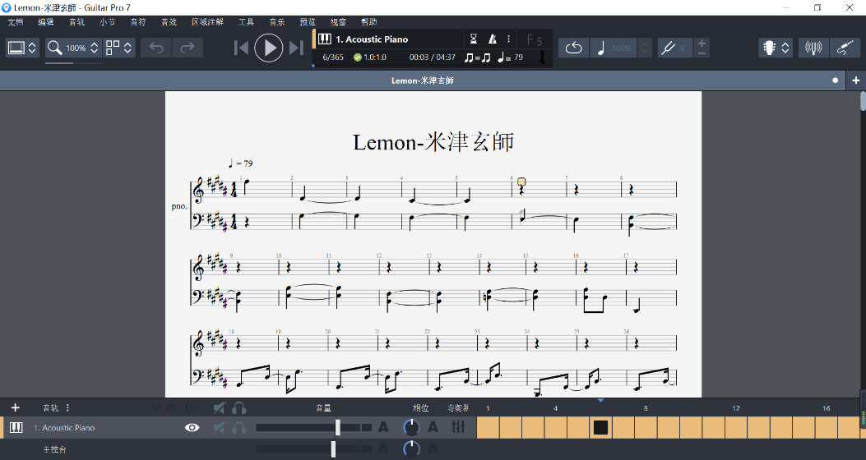Enable loop playback button
This screenshot has width=866, height=460.
click(x=573, y=48)
